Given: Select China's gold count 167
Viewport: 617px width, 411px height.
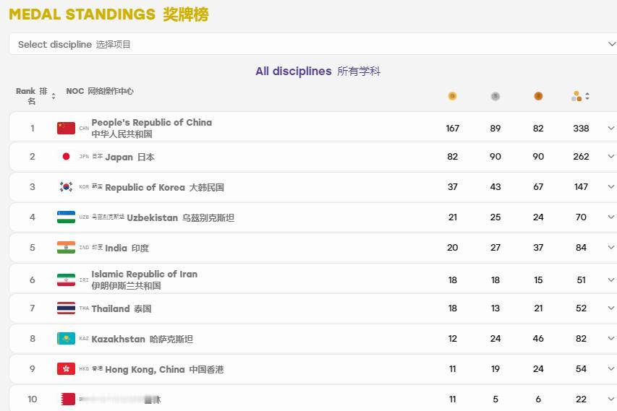Looking at the screenshot, I should (453, 129).
